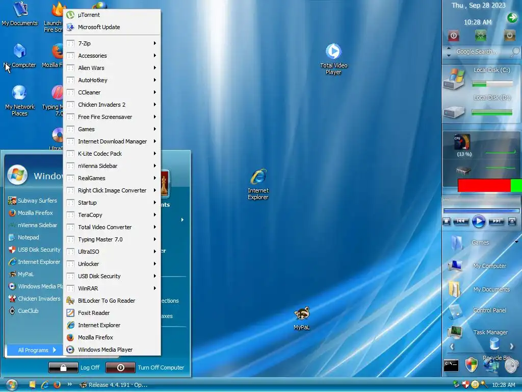Screen dimensions: 522x392
Task: Expand the UltraISO submenu
Action: pyautogui.click(x=112, y=252)
